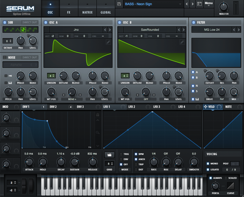Click the OSC B waveform edit pencil icon
This screenshot has width=244, height=197.
click(182, 42)
